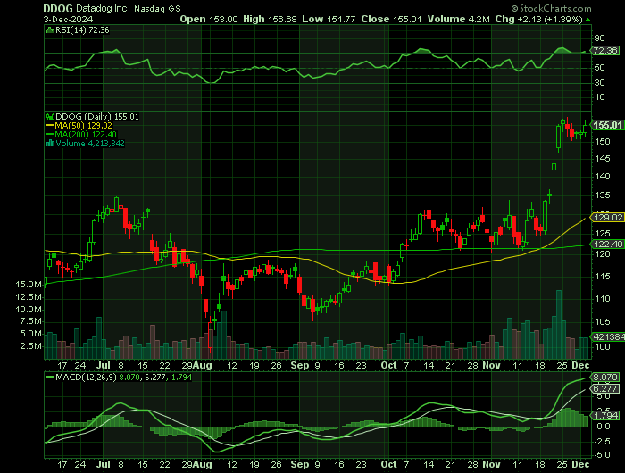The height and width of the screenshot is (473, 625).
Task: Select the green MACD legend line swatch
Action: coord(50,377)
